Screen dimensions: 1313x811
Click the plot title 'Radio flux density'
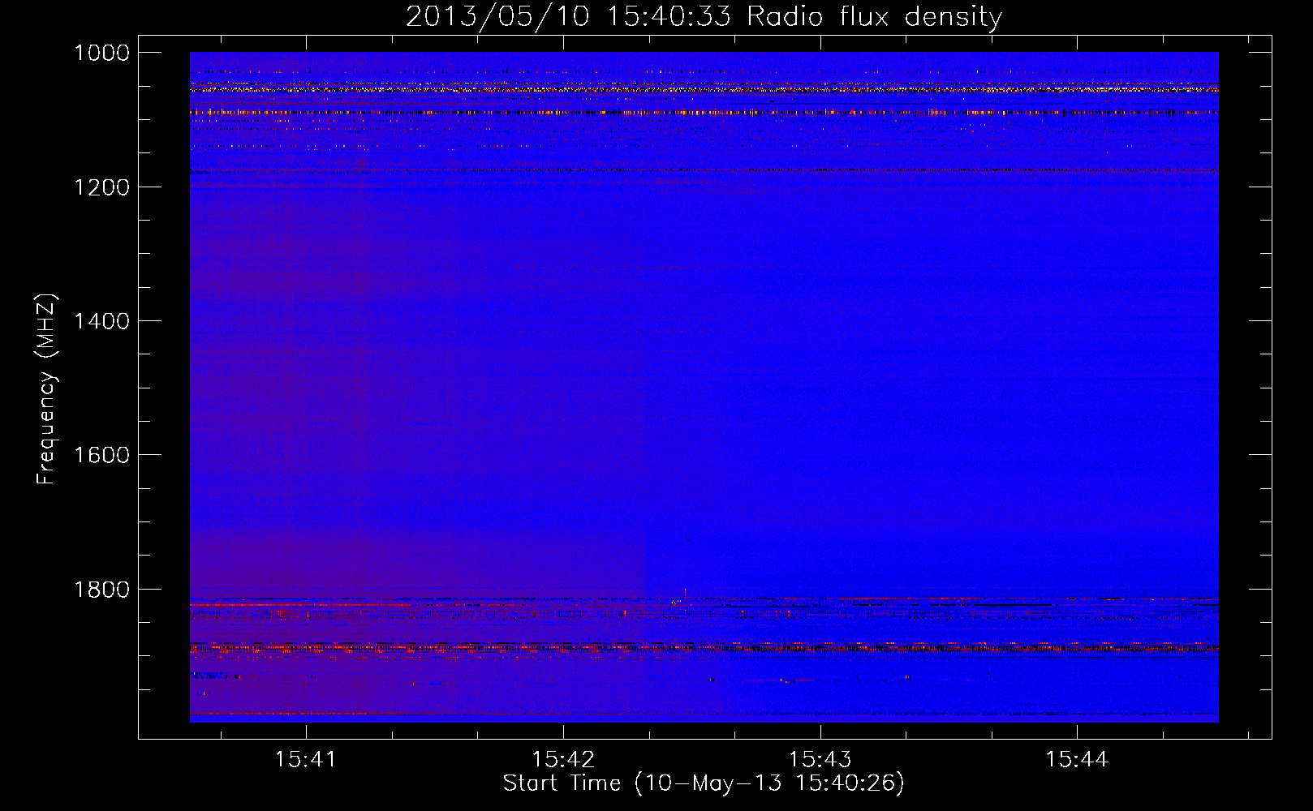click(875, 17)
